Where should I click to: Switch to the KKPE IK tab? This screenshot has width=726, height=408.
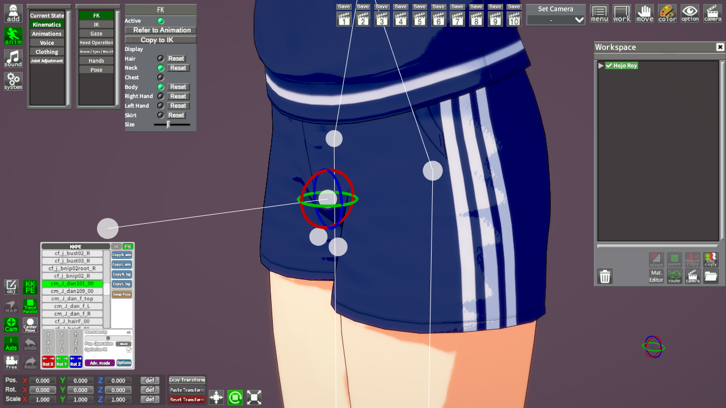(x=116, y=246)
